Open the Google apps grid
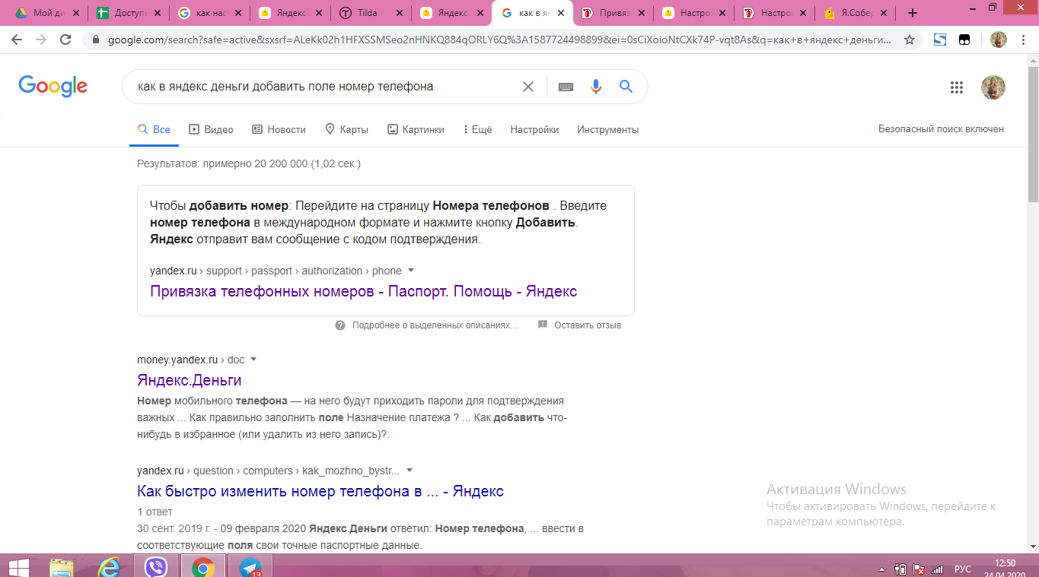This screenshot has width=1039, height=577. [x=957, y=87]
